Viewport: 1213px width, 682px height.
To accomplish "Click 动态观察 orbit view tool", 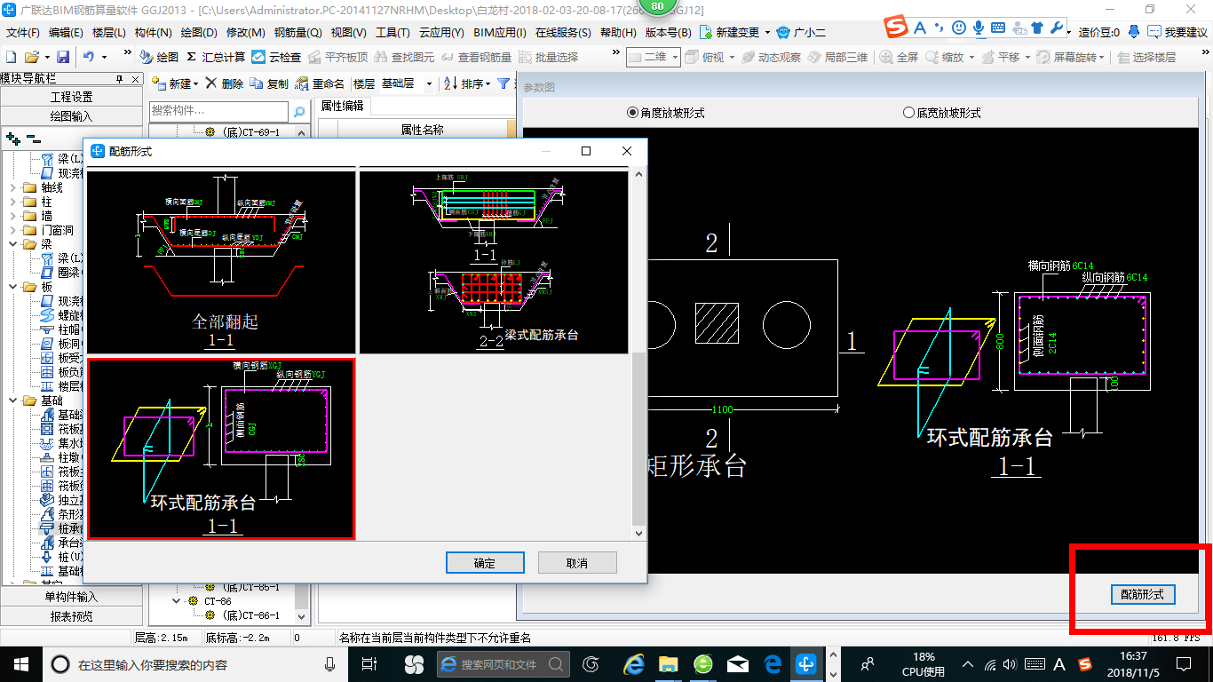I will pos(770,57).
